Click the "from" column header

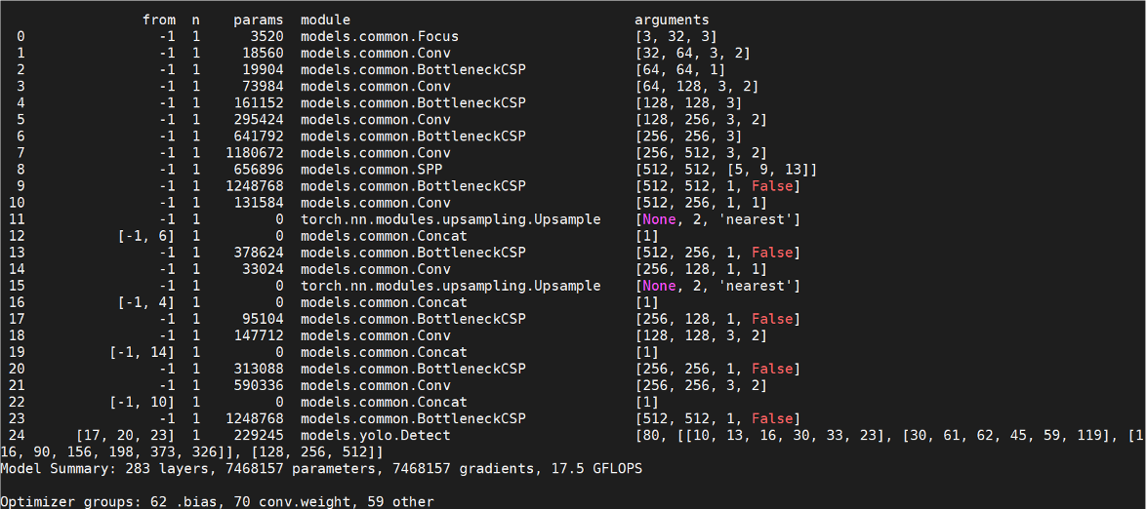[x=159, y=20]
